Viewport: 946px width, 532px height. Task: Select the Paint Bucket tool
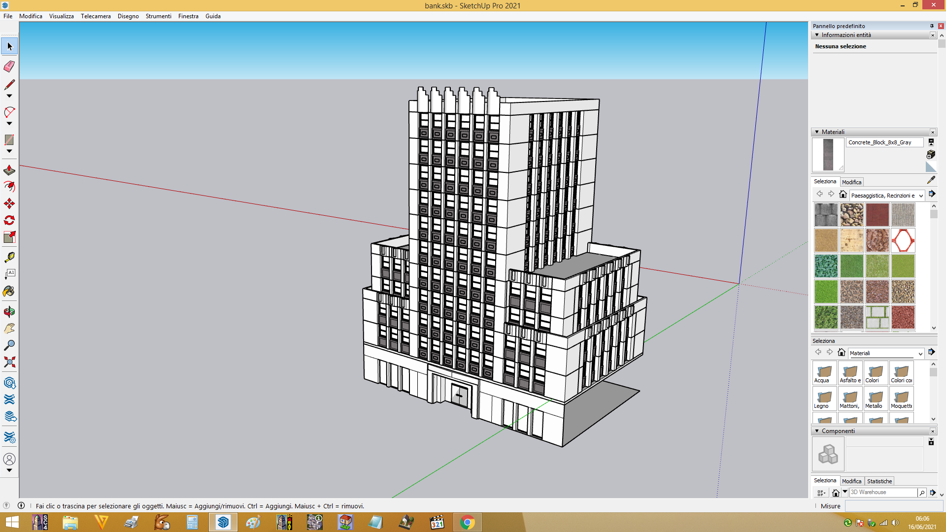coord(9,291)
